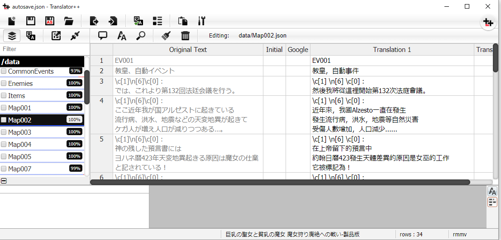Click the Google column header
The width and height of the screenshot is (501, 240).
coord(298,49)
